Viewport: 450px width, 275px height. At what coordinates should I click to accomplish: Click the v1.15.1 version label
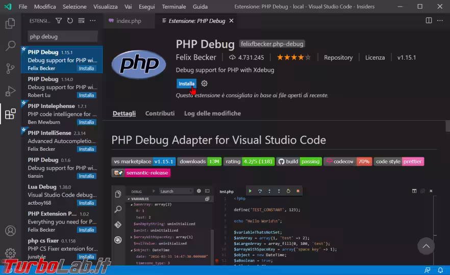(406, 57)
